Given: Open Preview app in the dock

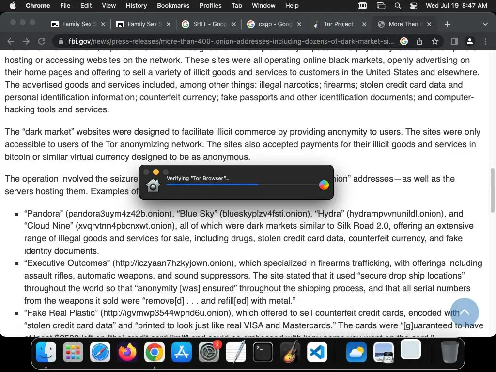Looking at the screenshot, I should pos(384,352).
